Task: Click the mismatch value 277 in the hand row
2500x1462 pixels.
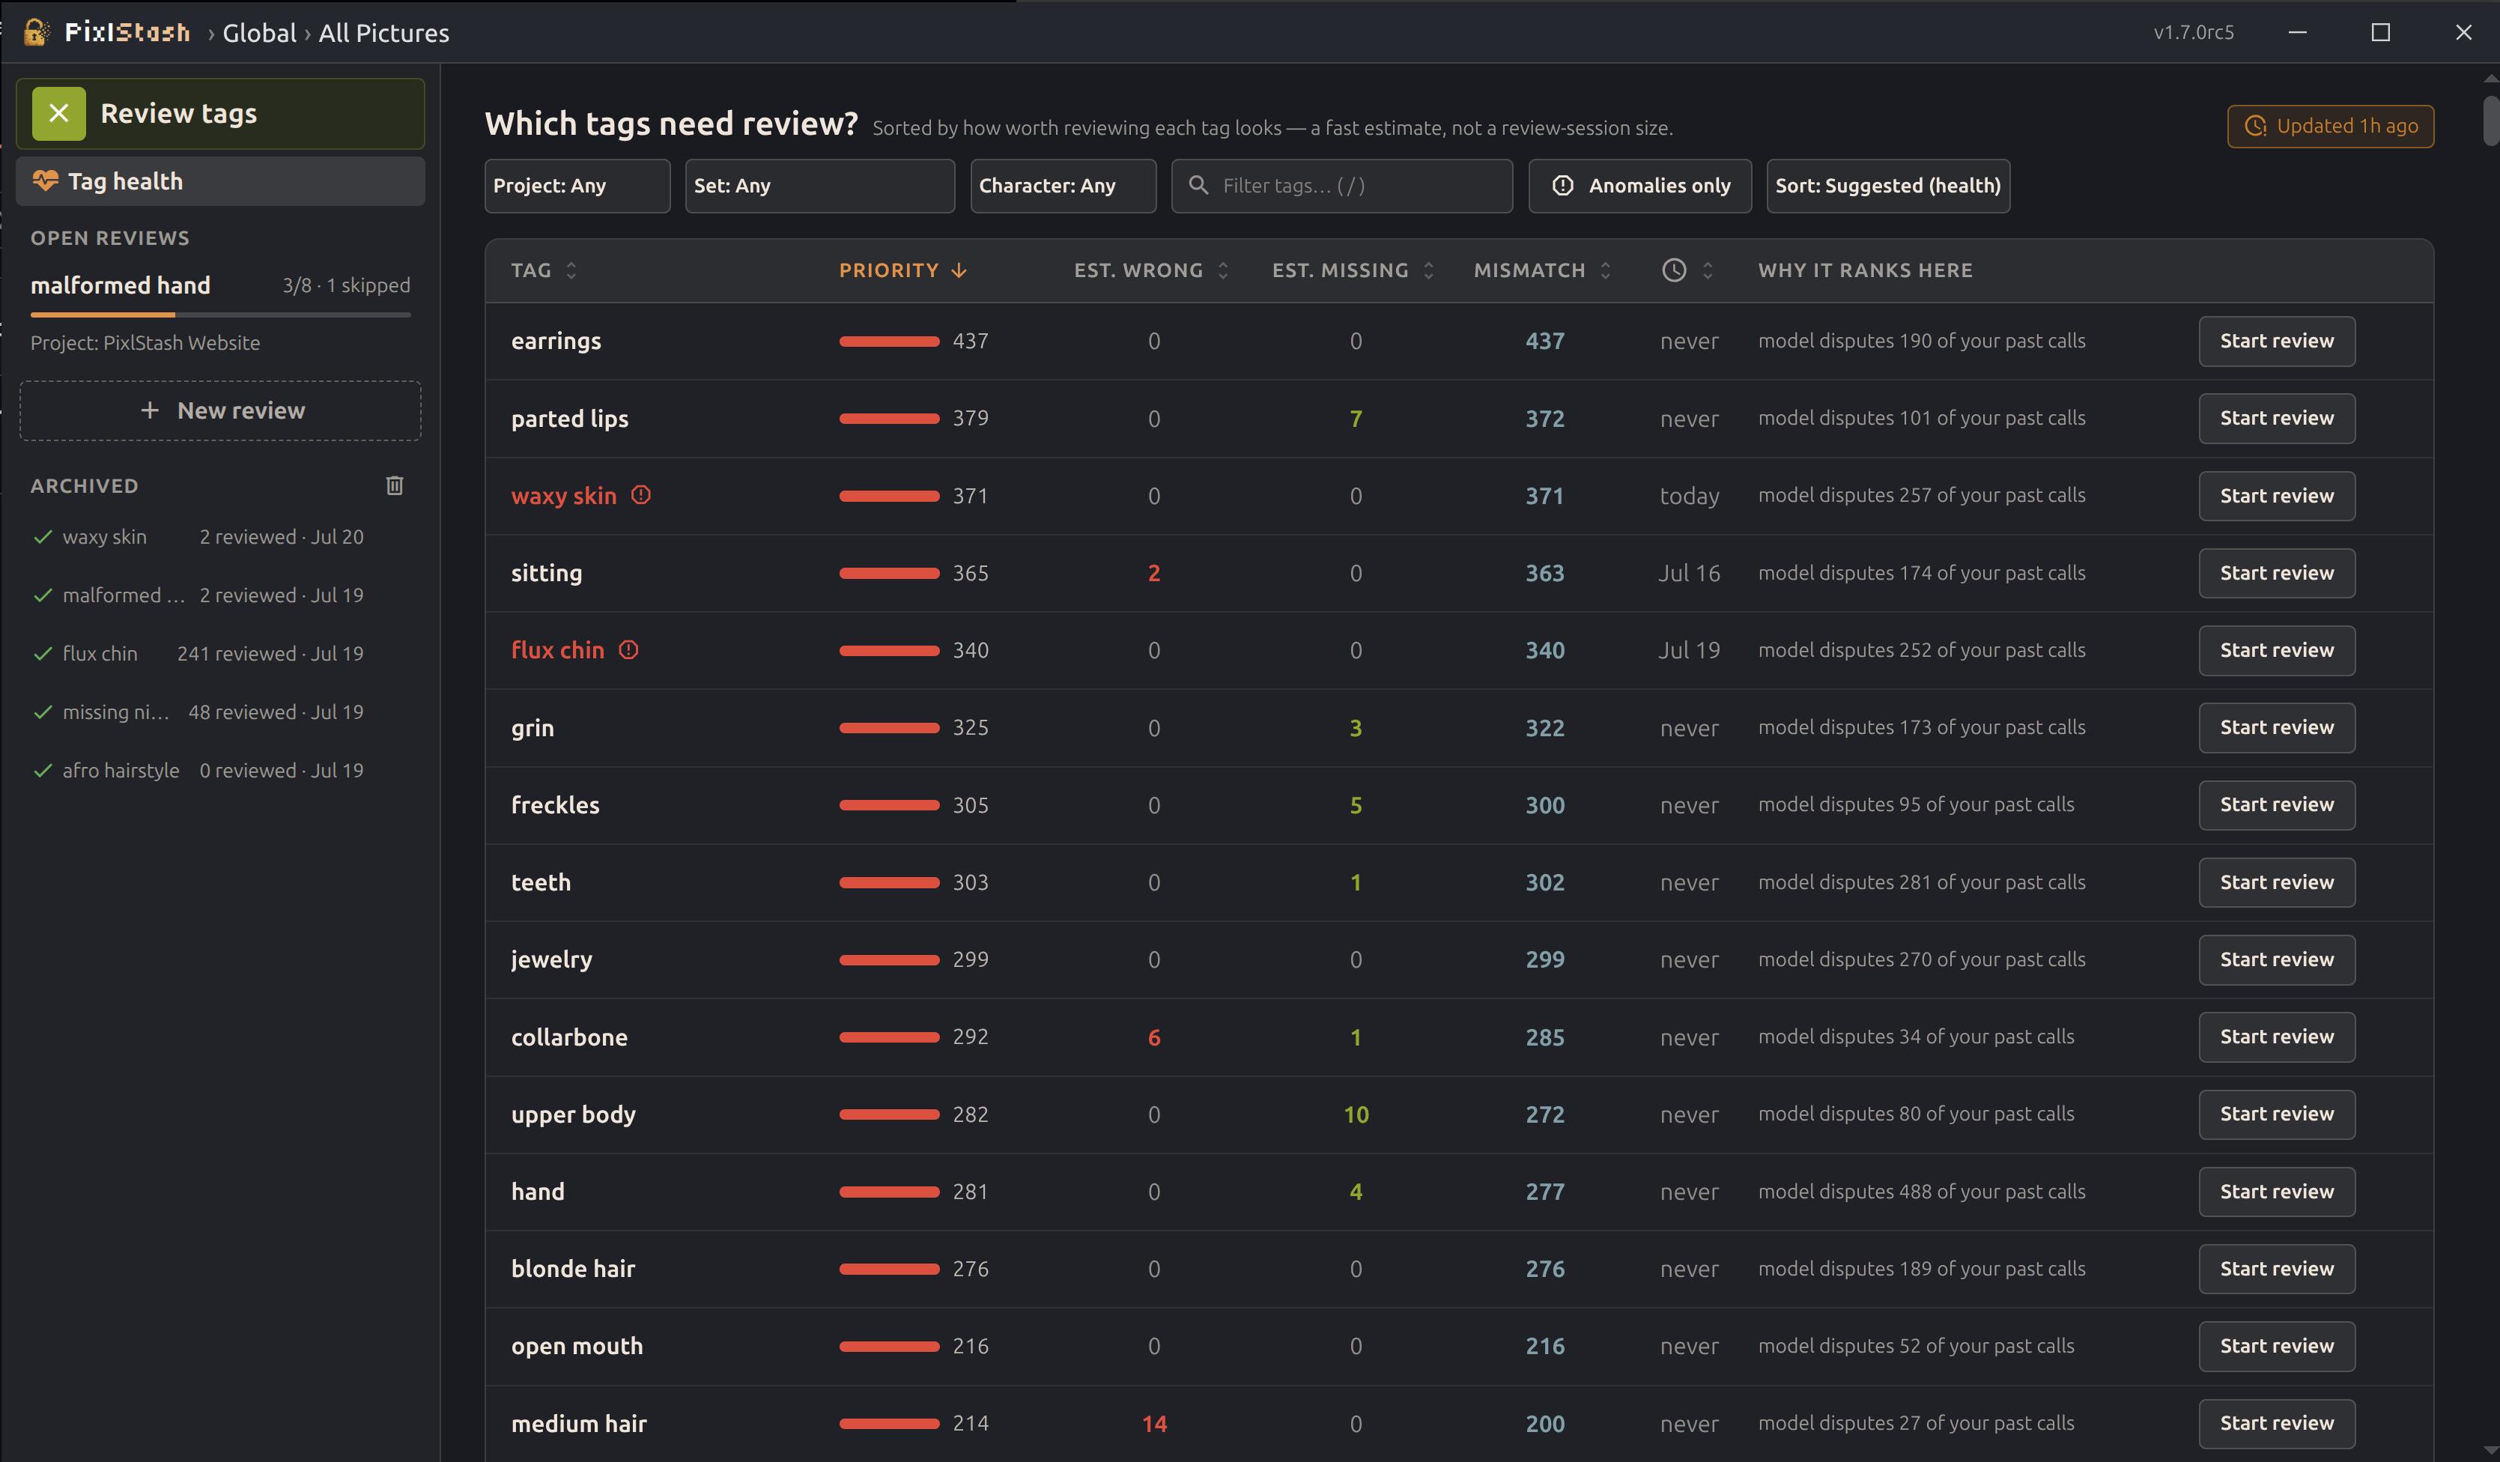Action: click(1544, 1192)
